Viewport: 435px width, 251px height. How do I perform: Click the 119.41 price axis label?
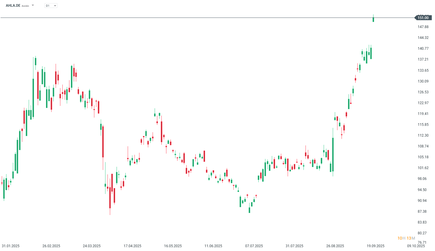[423, 114]
